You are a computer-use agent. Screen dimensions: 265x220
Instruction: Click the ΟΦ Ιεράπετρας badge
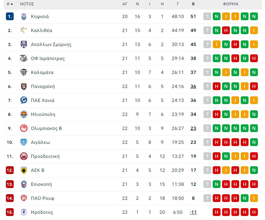(24, 58)
